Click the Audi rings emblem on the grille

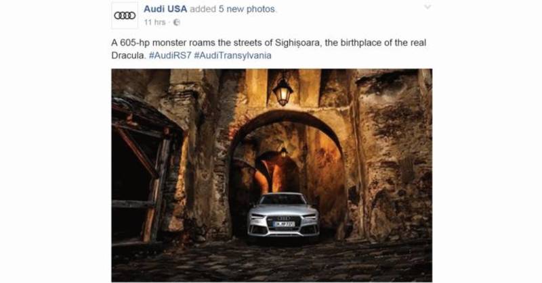click(284, 218)
